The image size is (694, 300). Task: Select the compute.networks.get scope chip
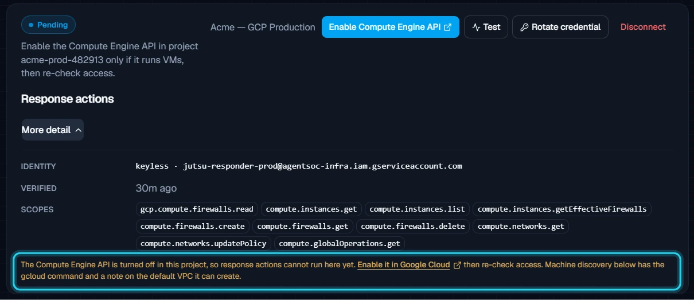coord(521,226)
